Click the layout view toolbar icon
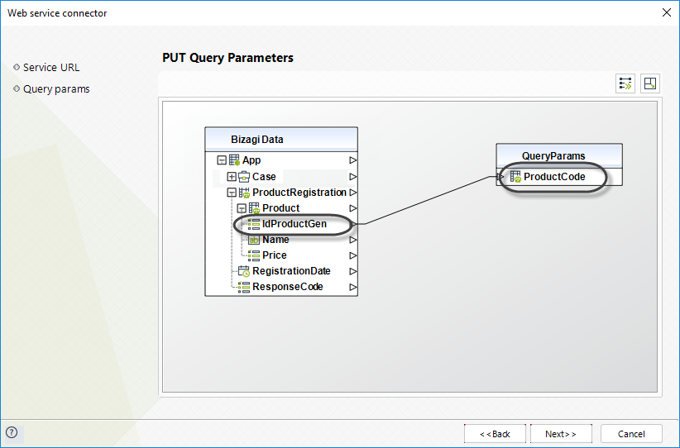This screenshot has height=448, width=680. click(650, 83)
